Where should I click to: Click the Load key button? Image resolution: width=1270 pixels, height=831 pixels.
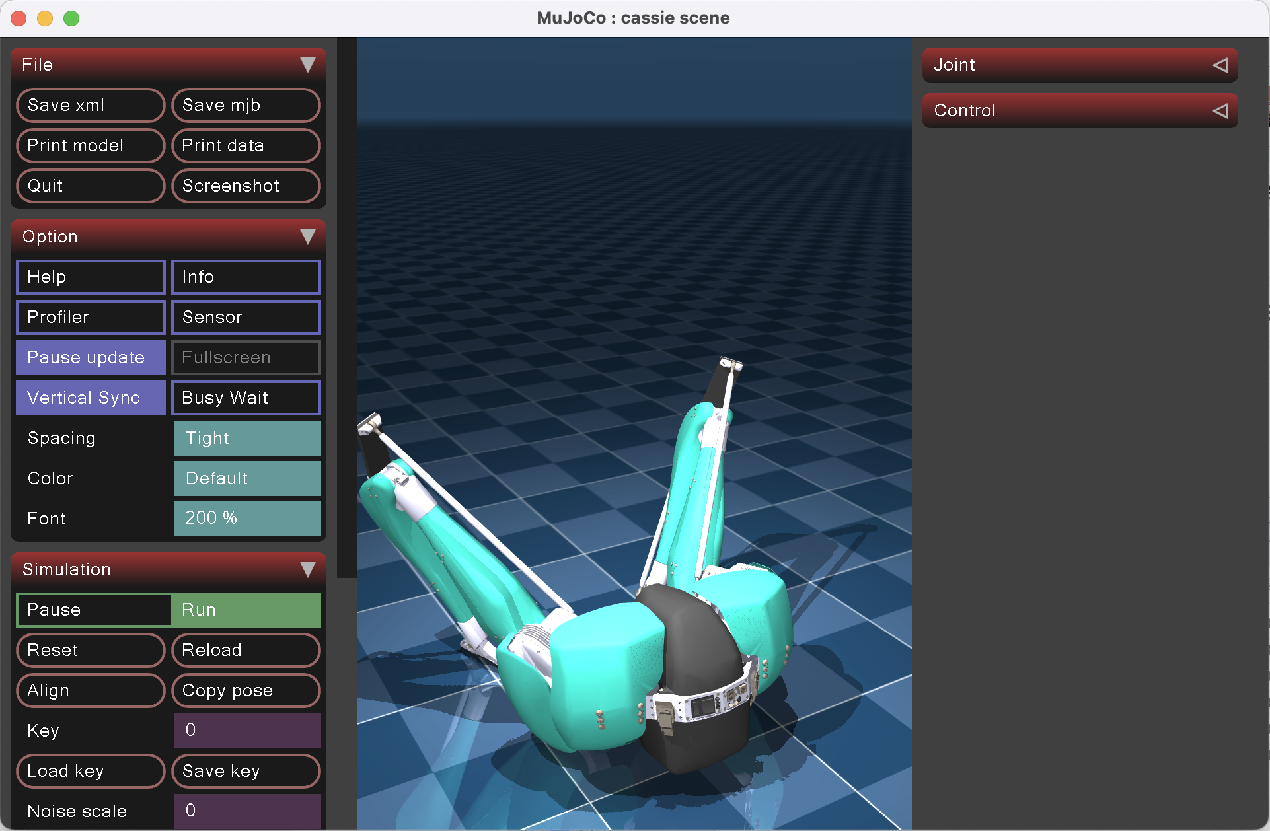[x=91, y=771]
